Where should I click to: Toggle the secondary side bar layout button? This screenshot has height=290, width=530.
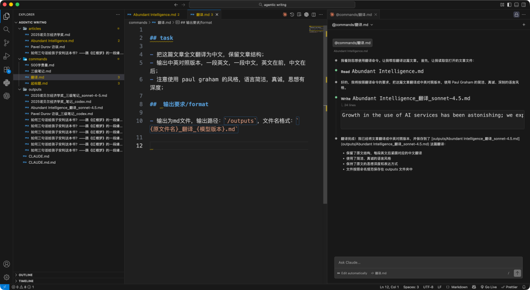pos(524,5)
